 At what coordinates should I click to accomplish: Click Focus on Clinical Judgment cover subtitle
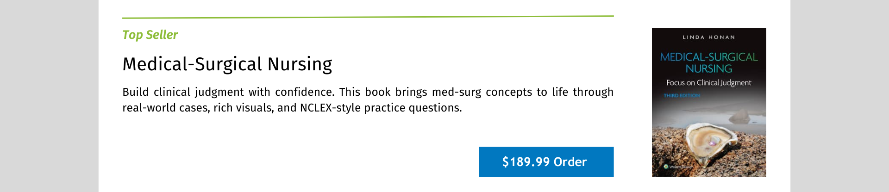tap(709, 83)
